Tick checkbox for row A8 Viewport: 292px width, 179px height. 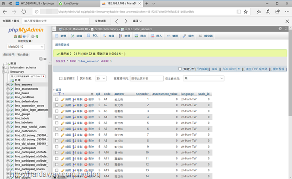click(57, 141)
